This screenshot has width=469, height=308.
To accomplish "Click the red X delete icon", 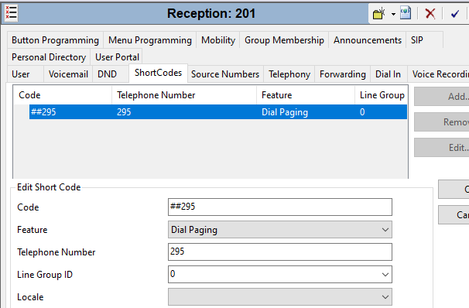I will point(430,13).
